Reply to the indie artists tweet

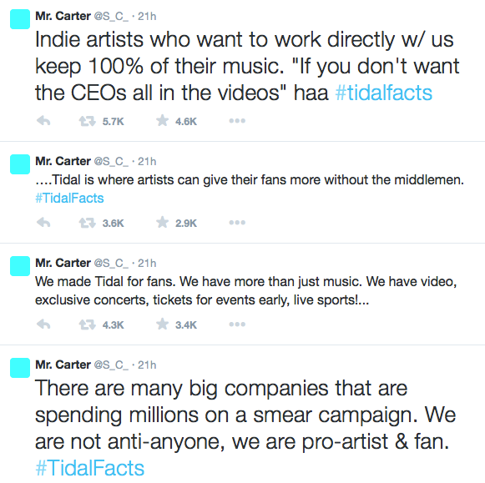(43, 121)
